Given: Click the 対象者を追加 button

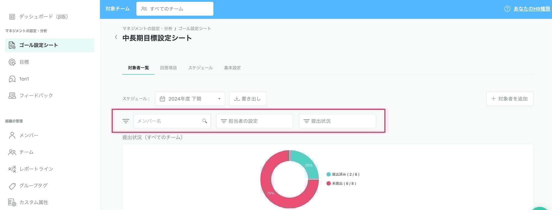Looking at the screenshot, I should click(509, 99).
